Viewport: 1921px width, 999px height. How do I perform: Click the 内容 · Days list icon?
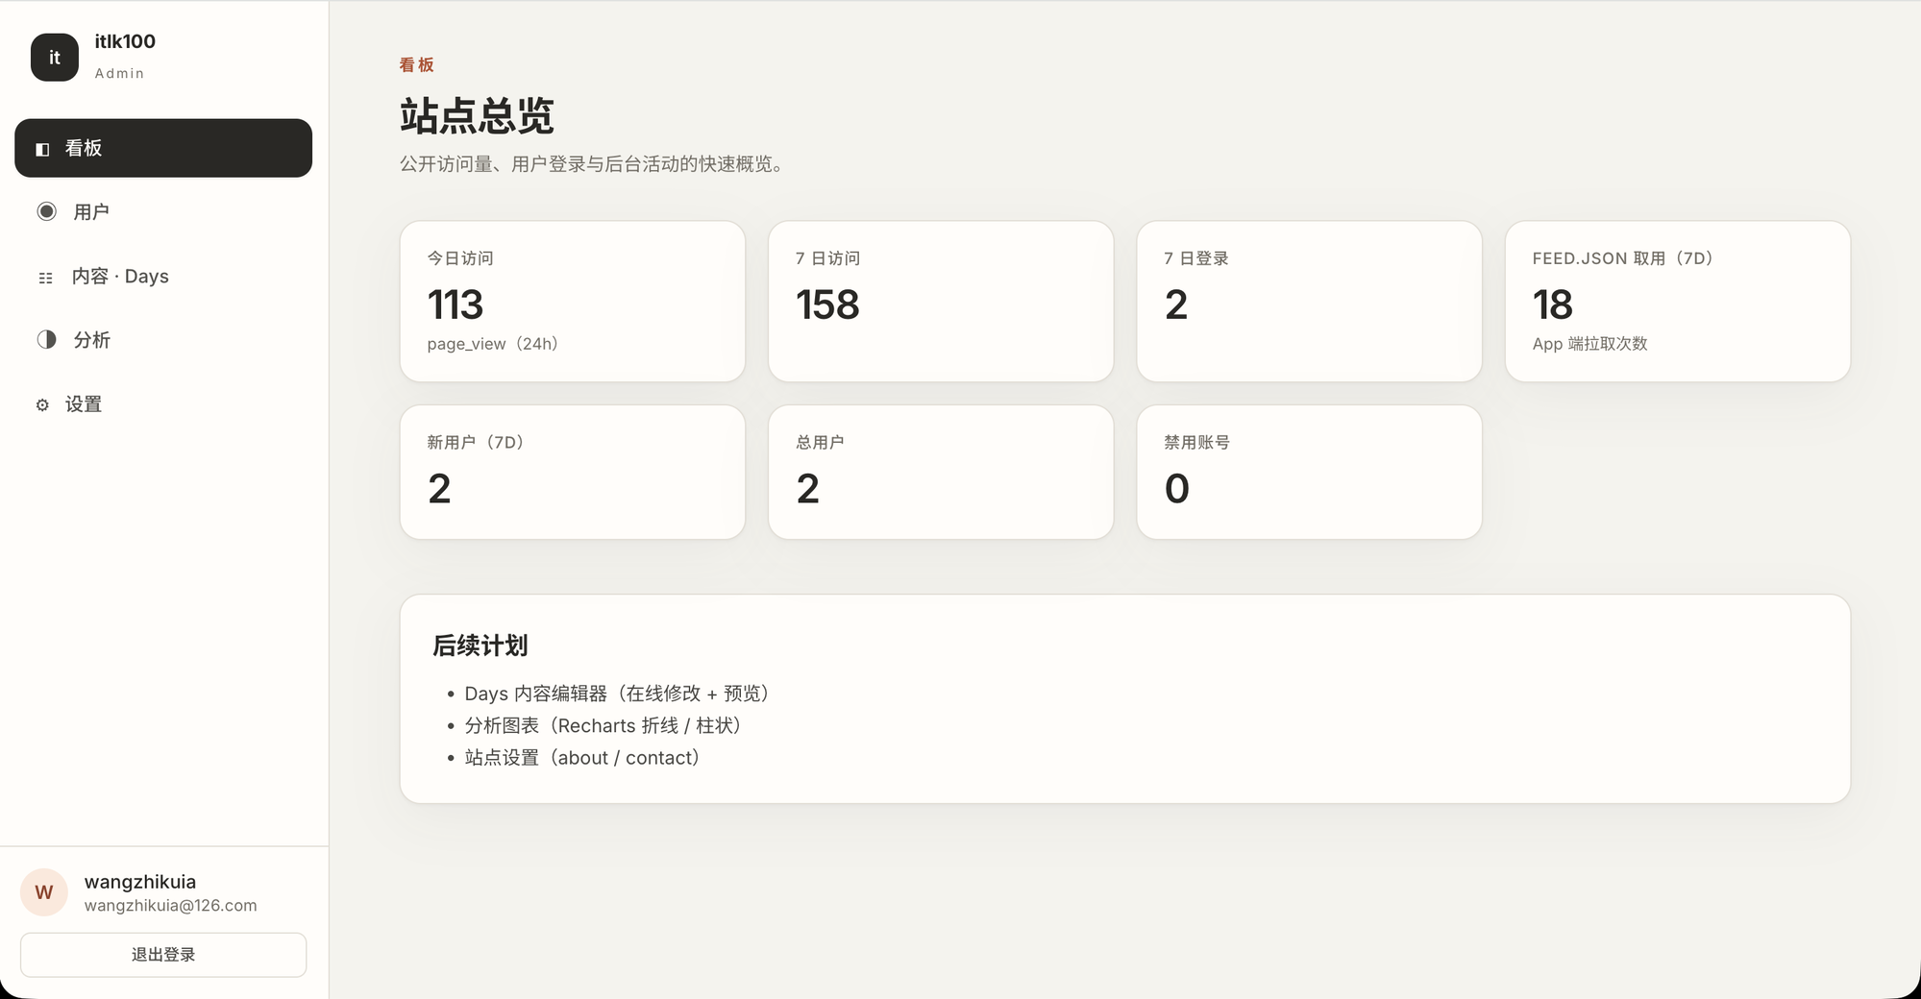(45, 278)
